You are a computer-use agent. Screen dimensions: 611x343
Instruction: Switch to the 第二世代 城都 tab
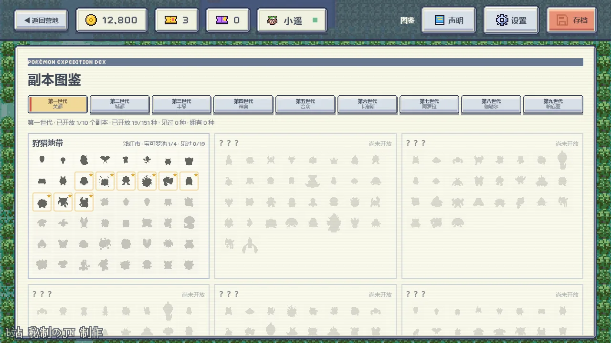tap(119, 104)
